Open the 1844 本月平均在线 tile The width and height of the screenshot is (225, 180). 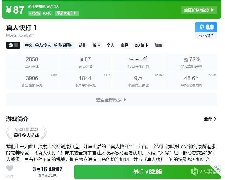[x=85, y=81]
